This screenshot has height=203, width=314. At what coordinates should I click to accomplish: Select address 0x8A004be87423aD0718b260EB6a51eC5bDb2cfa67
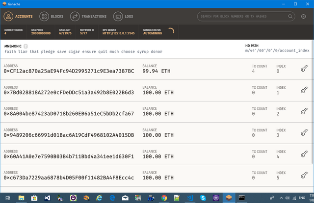coord(69,114)
